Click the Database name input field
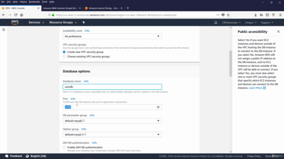This screenshot has height=159, width=284. (112, 87)
